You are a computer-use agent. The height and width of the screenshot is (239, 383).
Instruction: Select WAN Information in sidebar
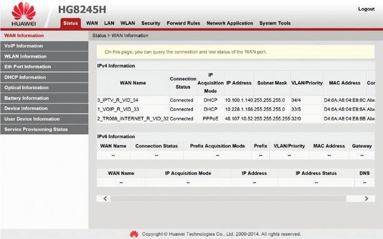pos(45,36)
